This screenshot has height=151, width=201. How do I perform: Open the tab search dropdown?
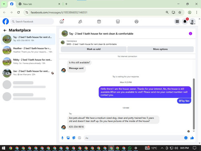click(4, 4)
